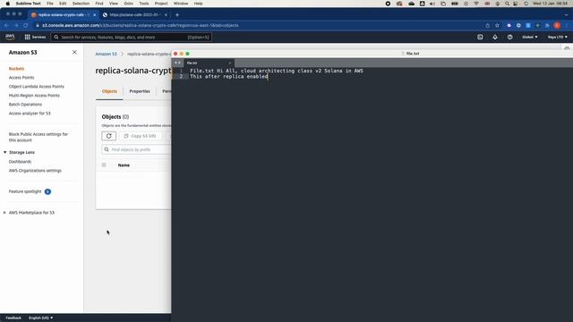
Task: Collapse the Storage Lens section
Action: 5,152
